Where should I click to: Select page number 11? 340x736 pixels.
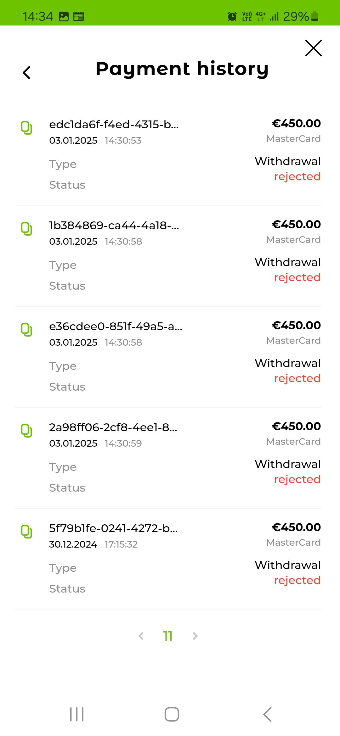click(x=168, y=636)
